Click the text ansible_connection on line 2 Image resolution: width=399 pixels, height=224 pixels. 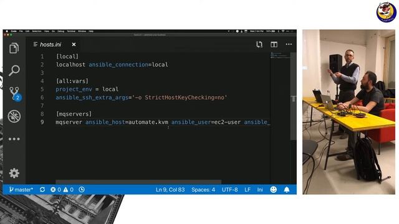click(118, 65)
